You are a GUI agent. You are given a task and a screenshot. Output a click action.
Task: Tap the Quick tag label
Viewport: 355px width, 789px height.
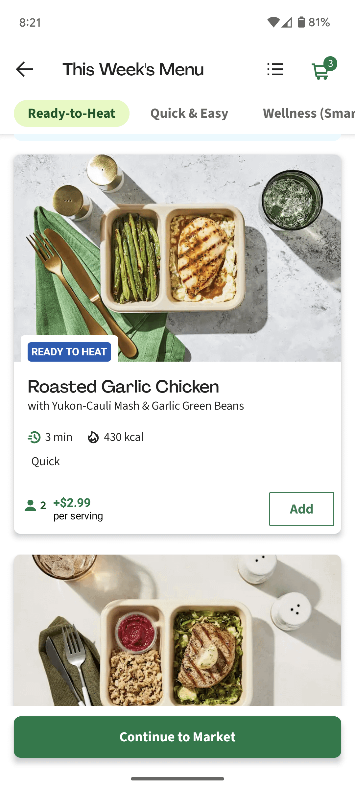coord(45,462)
